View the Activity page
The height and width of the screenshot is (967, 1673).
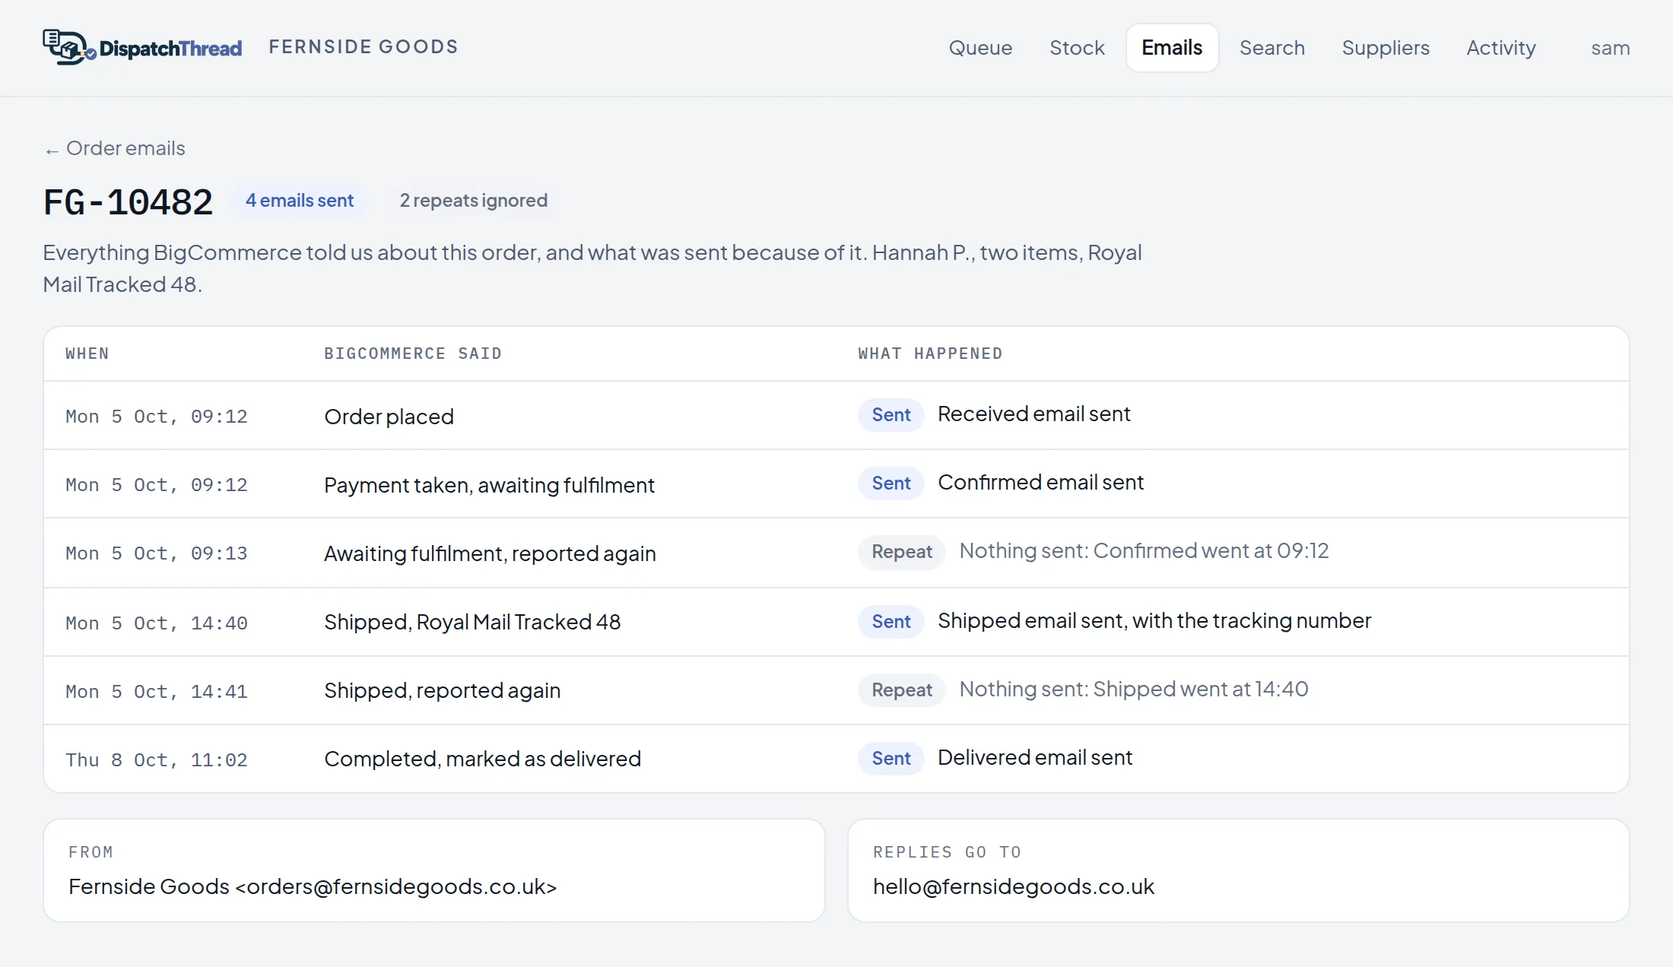[1500, 48]
